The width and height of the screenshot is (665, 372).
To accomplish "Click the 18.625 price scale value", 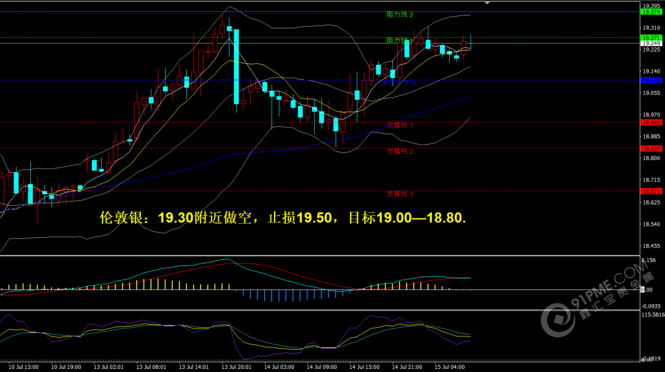I will pyautogui.click(x=651, y=202).
